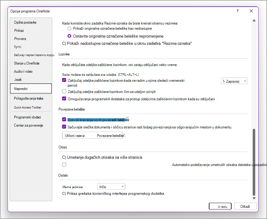Open 'Opšte postavke' category
267x219 pixels.
pos(25,22)
